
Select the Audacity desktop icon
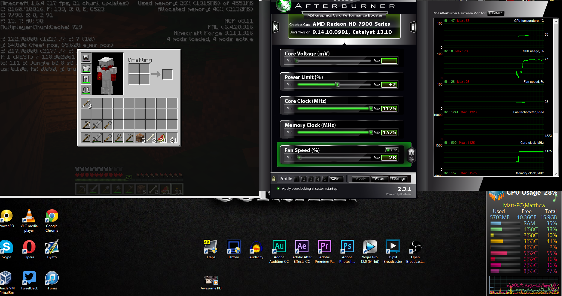click(256, 250)
